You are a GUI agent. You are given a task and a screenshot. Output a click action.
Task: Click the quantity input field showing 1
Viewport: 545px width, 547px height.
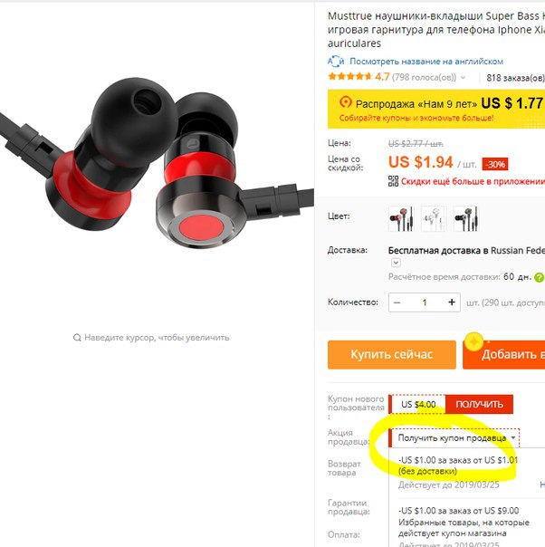(x=425, y=302)
